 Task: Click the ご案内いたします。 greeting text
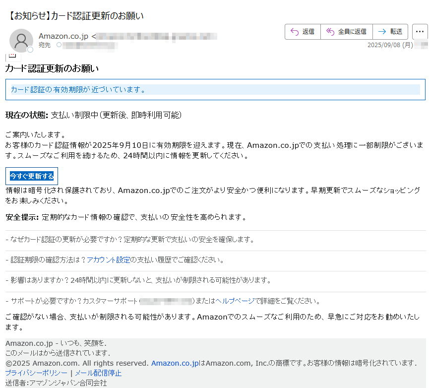(x=36, y=134)
